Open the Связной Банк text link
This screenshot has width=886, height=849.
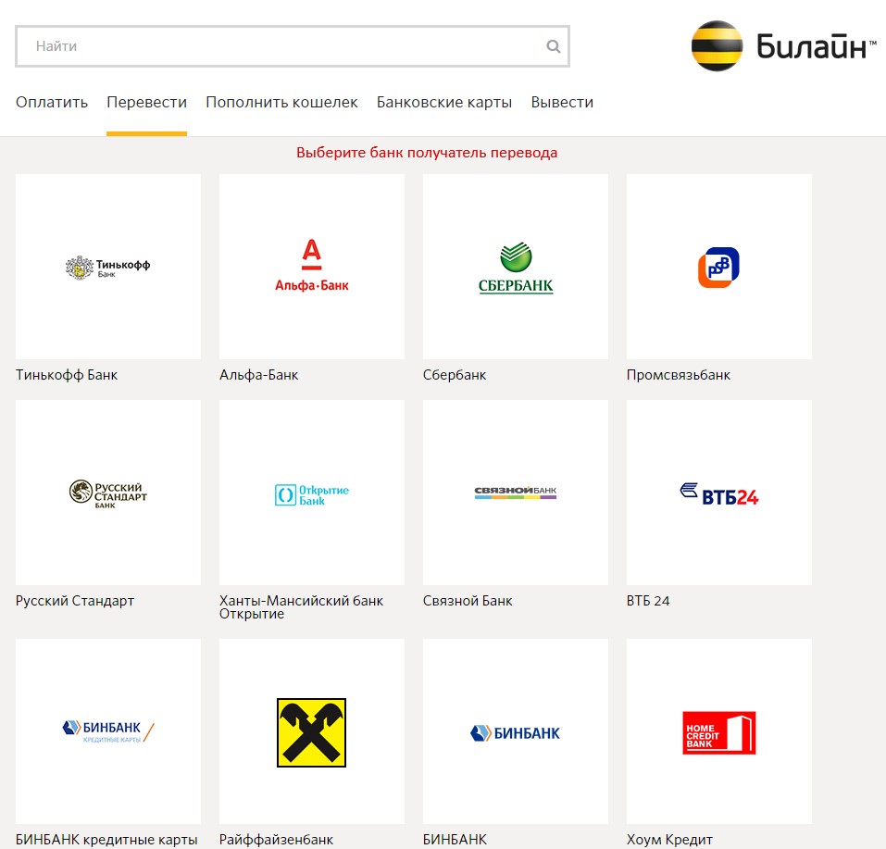click(x=468, y=601)
